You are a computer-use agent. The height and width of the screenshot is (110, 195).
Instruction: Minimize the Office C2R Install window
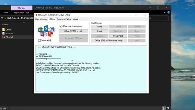click(x=128, y=15)
